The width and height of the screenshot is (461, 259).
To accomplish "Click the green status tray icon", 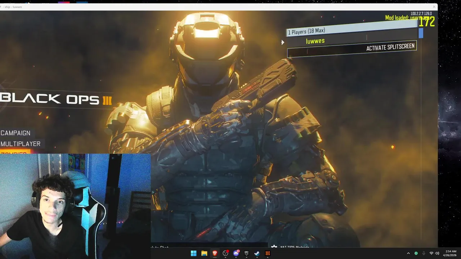I will pyautogui.click(x=416, y=253).
